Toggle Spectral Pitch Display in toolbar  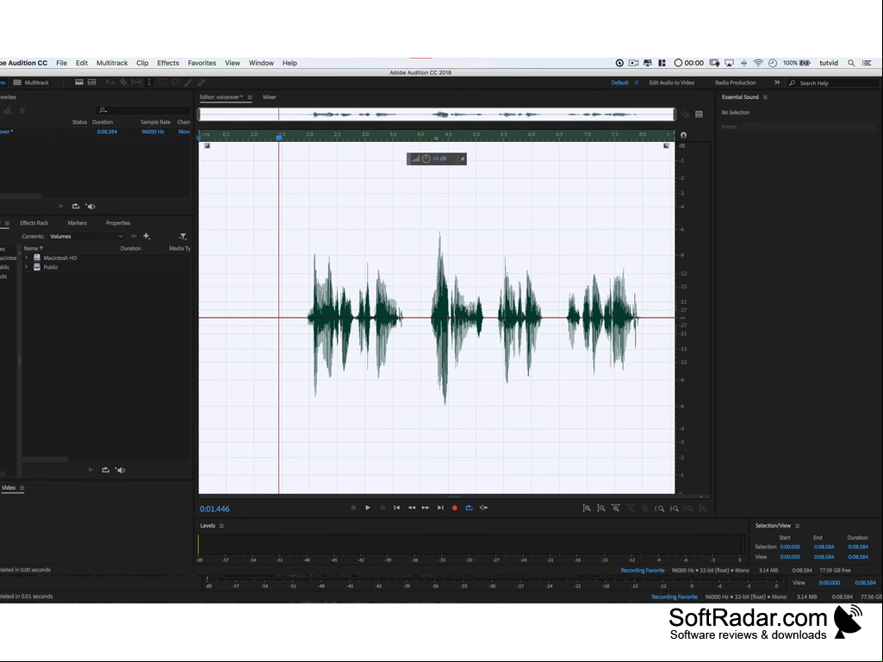(x=92, y=82)
